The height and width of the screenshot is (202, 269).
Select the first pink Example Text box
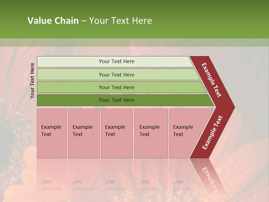[52, 133]
